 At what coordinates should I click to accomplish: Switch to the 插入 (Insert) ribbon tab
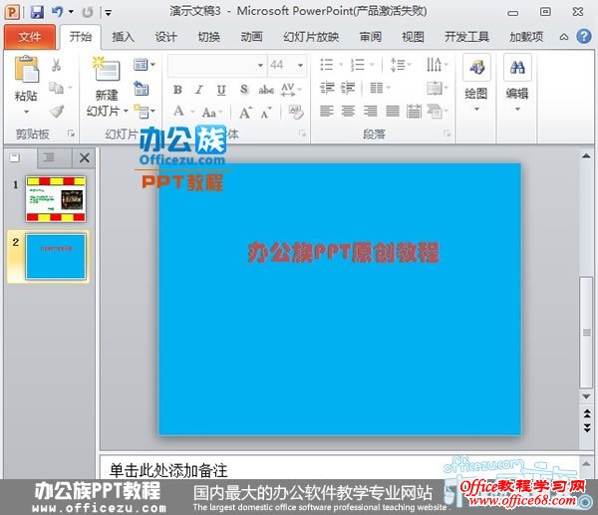pos(123,37)
